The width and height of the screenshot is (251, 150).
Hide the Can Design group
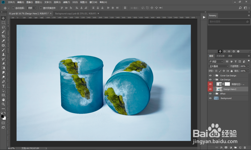coord(210,80)
